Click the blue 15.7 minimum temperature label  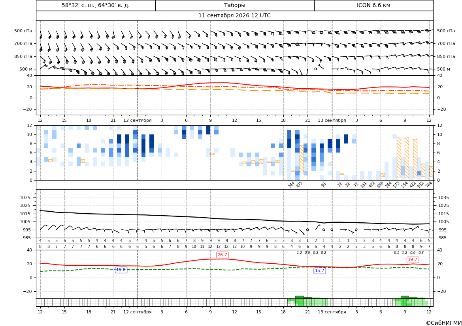point(320,270)
